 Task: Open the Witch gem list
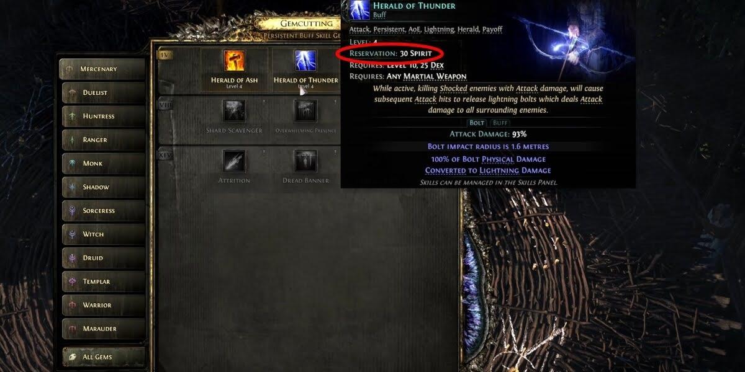pos(102,234)
